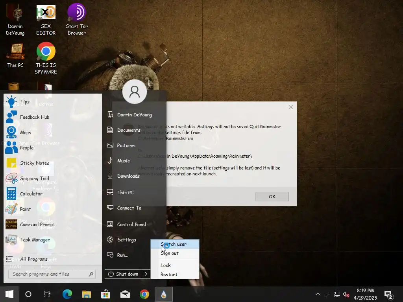The image size is (403, 302).
Task: Launch Microsoft Edge from taskbar
Action: coord(67,294)
